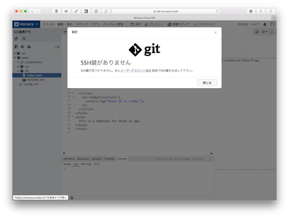Image resolution: width=289 pixels, height=218 pixels.
Task: Click the Safari forward button
Action: (38, 11)
